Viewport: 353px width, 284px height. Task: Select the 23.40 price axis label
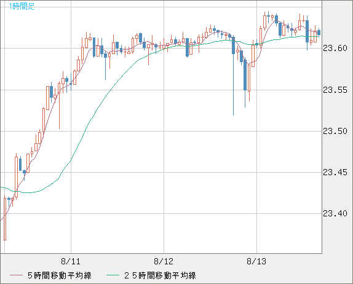(335, 213)
